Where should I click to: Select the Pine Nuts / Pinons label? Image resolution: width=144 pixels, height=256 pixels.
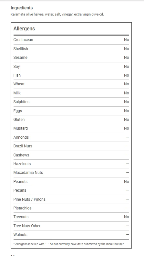29,199
